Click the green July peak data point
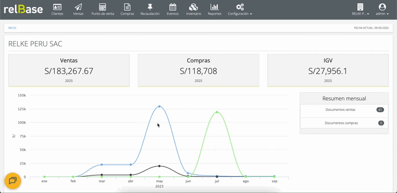 [217, 112]
